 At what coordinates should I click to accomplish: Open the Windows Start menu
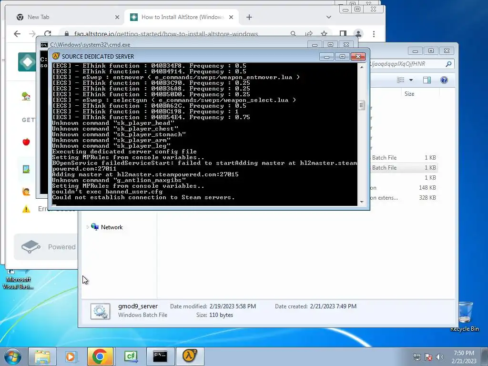pos(13,356)
